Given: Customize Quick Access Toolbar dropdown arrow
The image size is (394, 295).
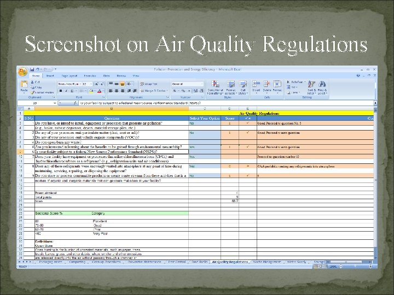Looking at the screenshot, I should click(55, 69).
